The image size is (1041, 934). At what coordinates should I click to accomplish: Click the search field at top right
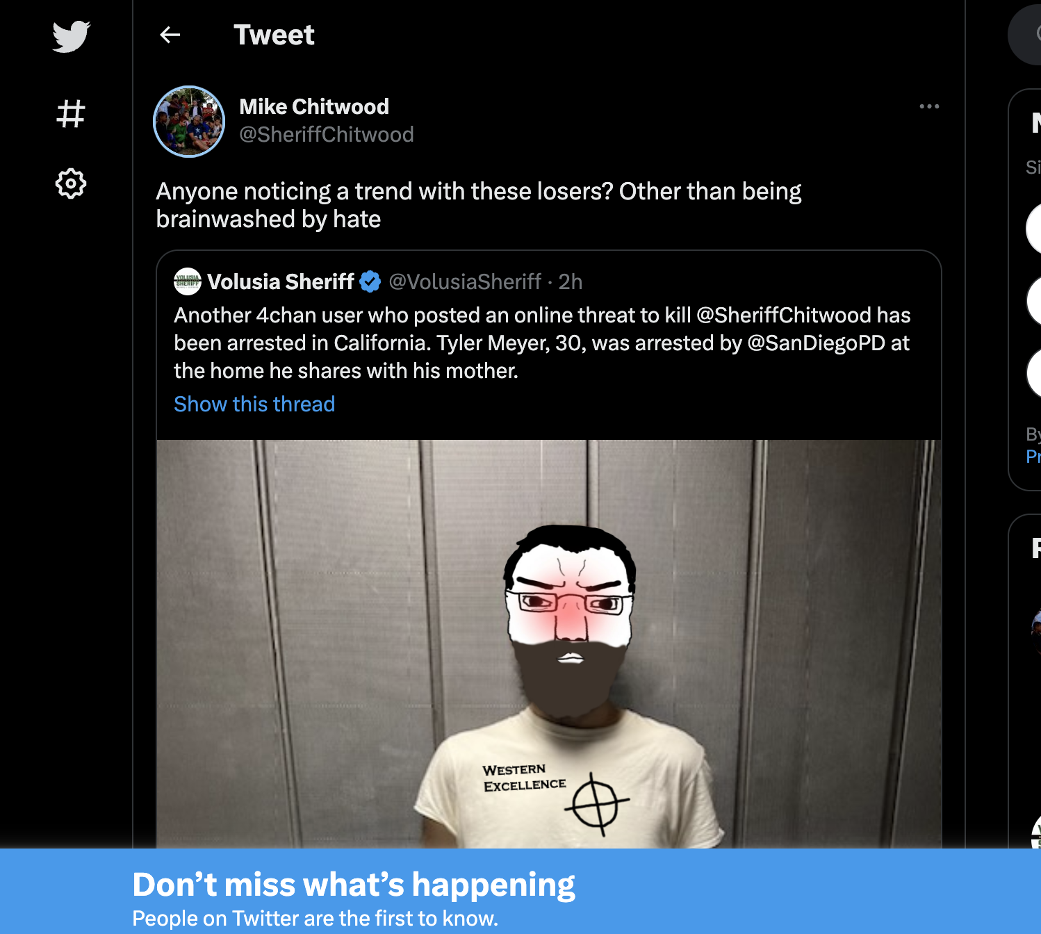coord(1028,35)
